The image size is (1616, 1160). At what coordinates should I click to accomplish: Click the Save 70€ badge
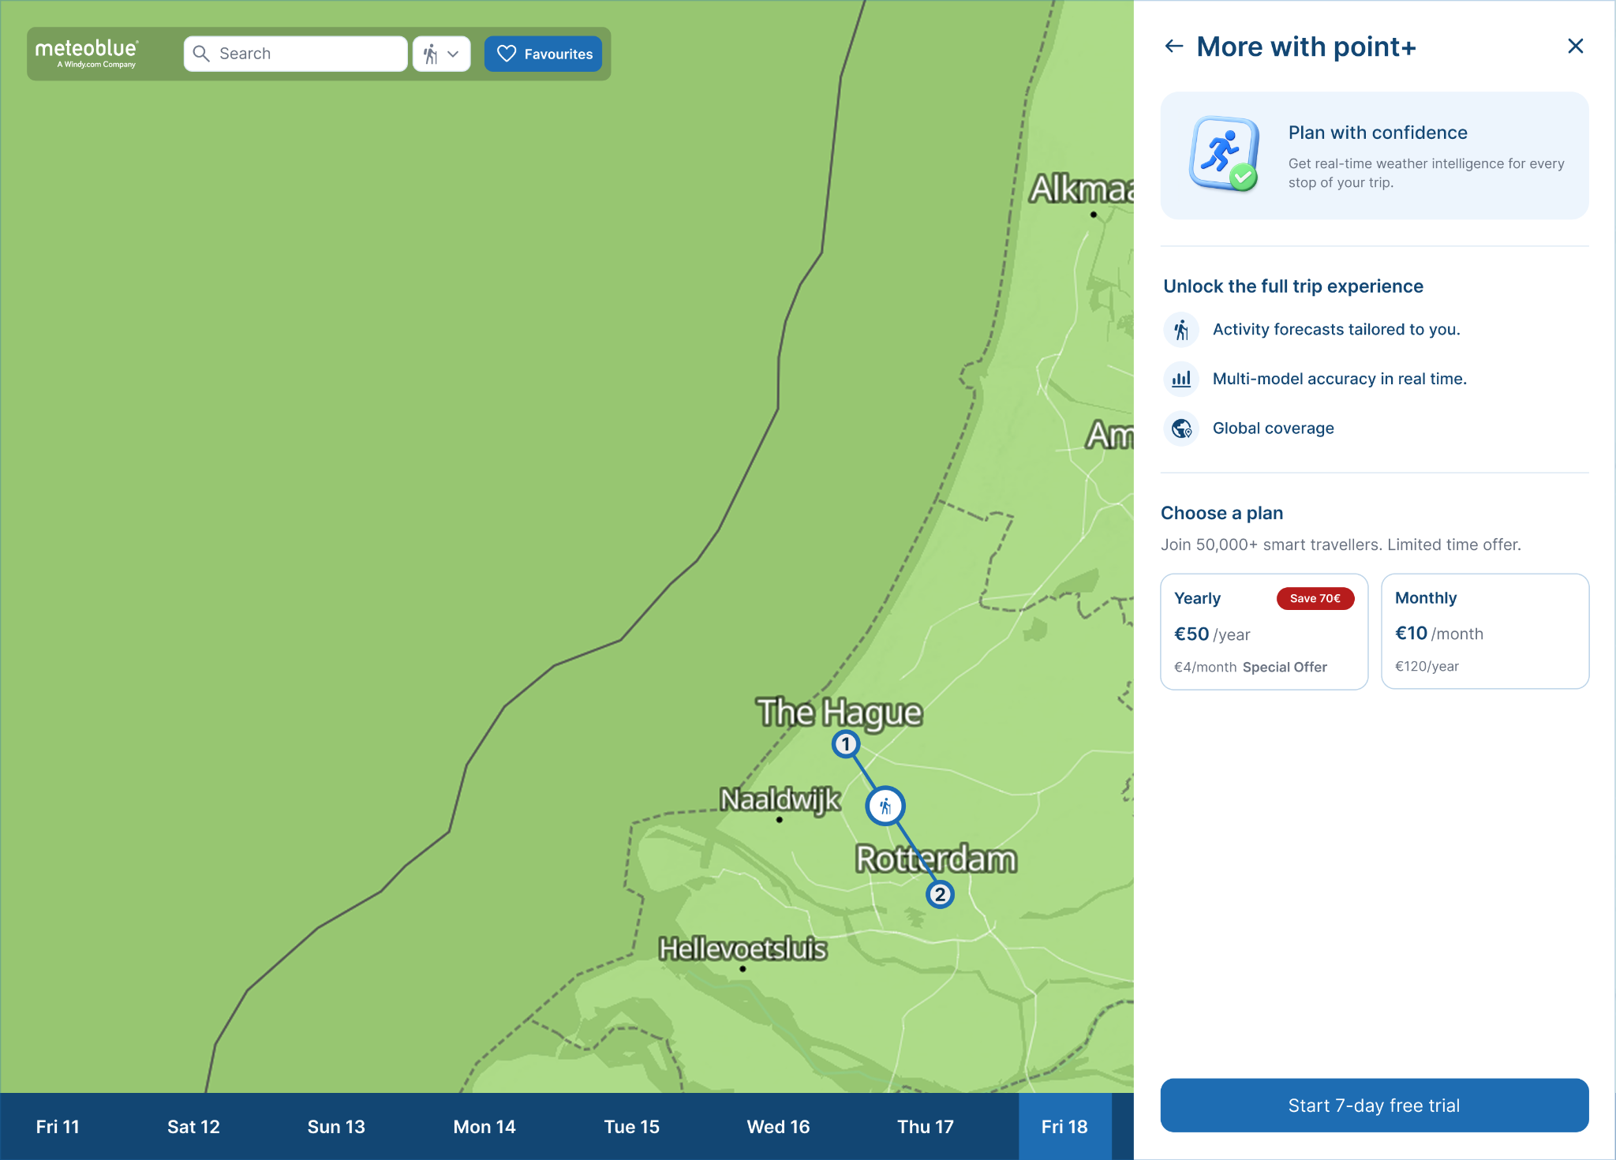coord(1315,598)
